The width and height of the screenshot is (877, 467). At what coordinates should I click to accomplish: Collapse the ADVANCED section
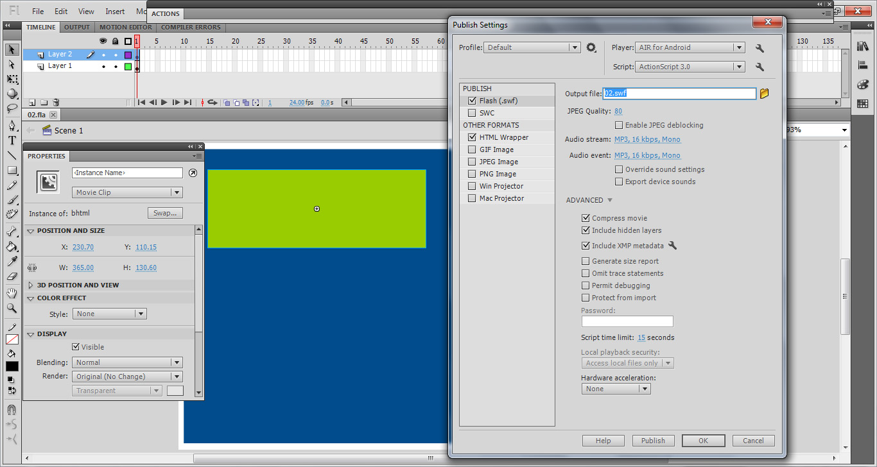pyautogui.click(x=610, y=200)
